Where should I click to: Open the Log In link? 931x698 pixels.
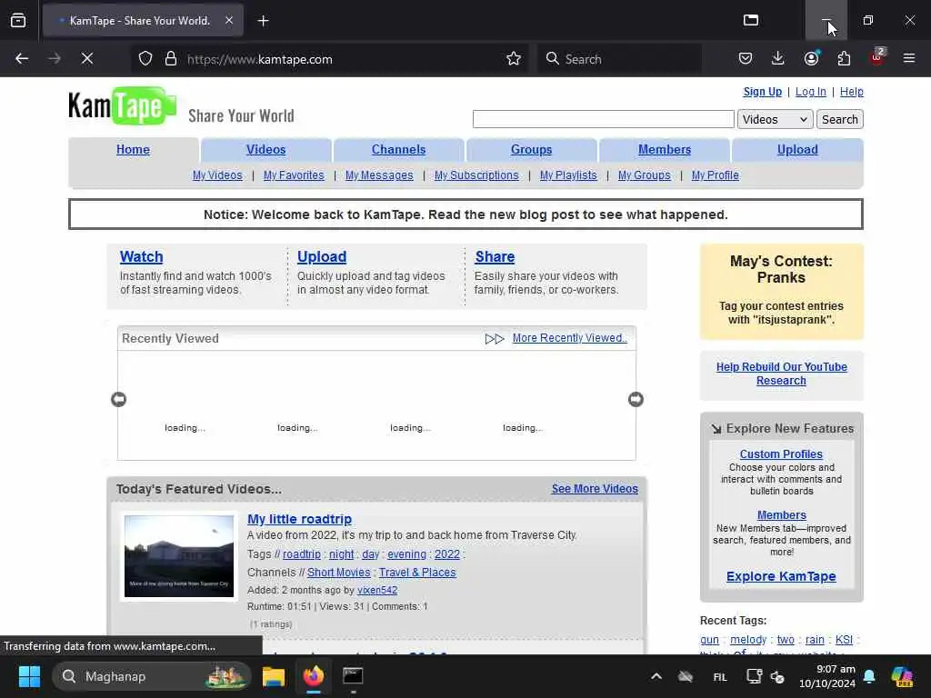tap(810, 92)
